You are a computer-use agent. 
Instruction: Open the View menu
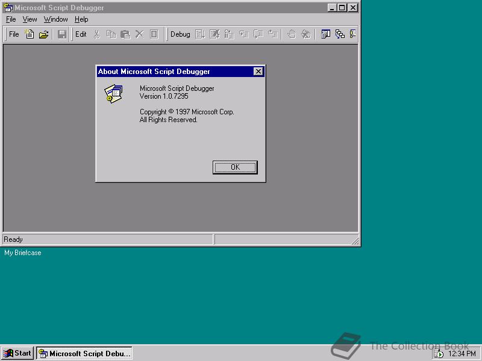[x=30, y=19]
